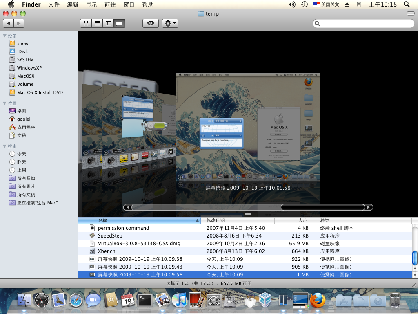Open the 编辑 menu
418x314 pixels.
pyautogui.click(x=73, y=4)
